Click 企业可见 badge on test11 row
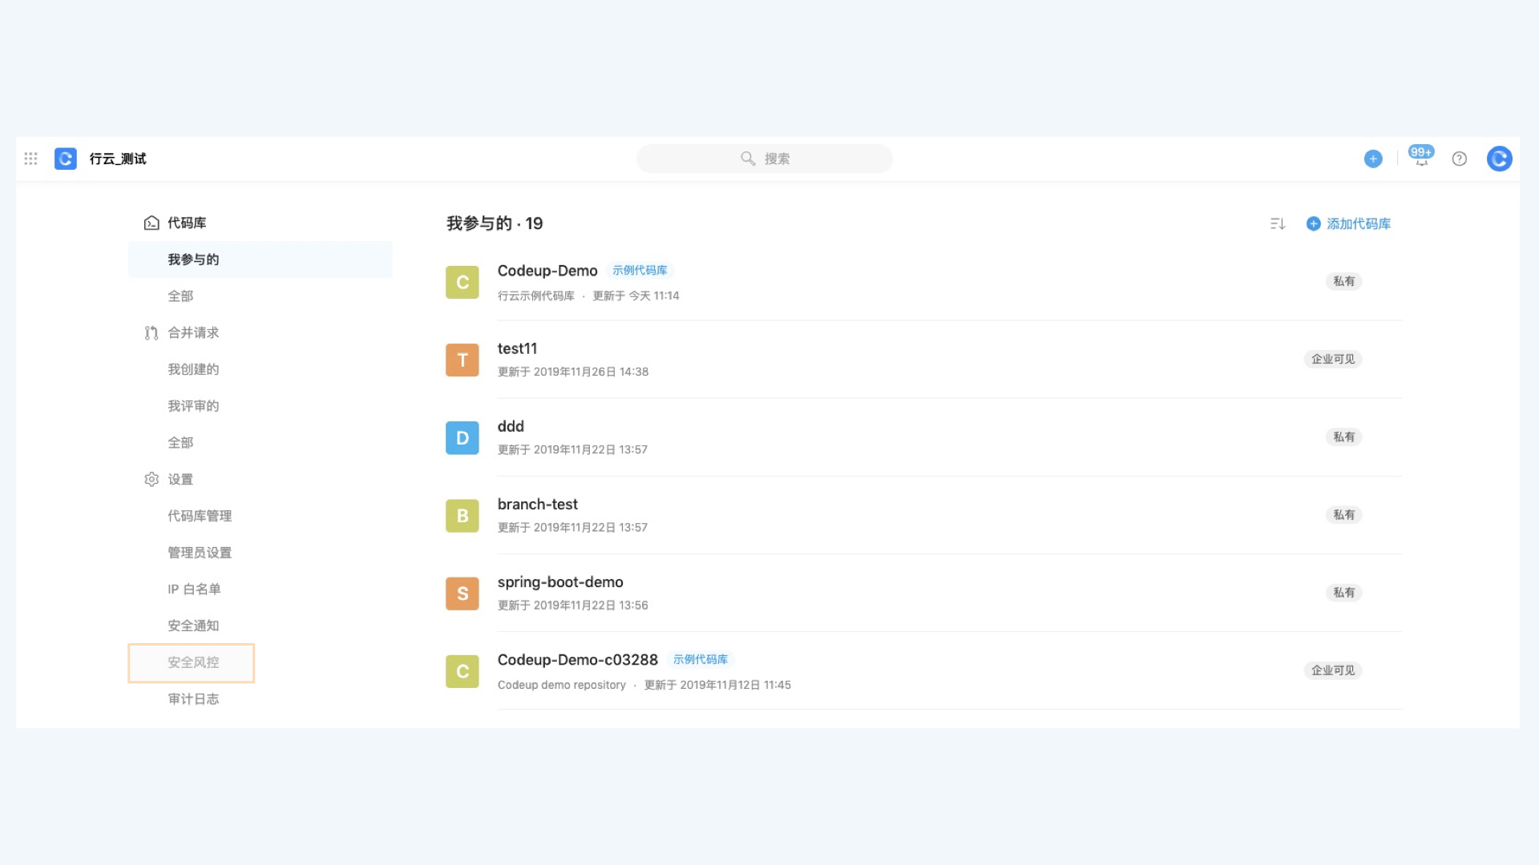The image size is (1539, 865). (1333, 359)
